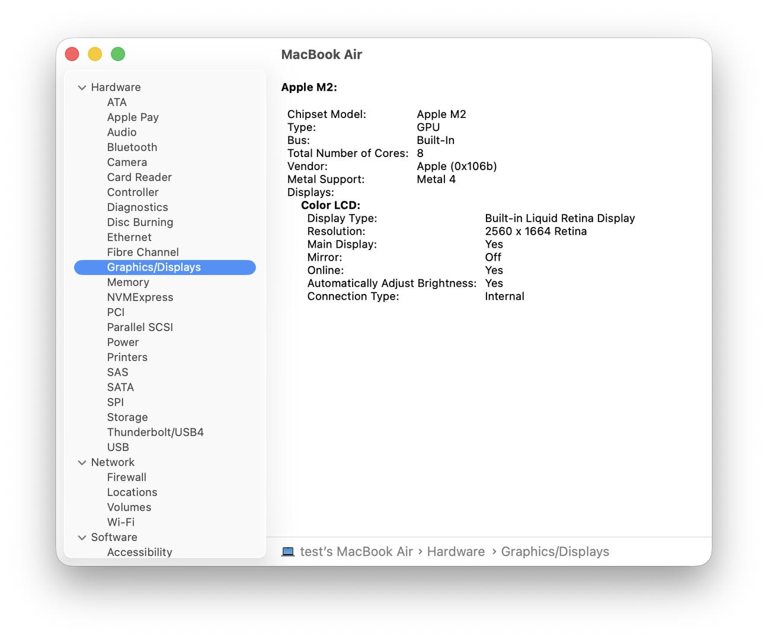The height and width of the screenshot is (640, 768).
Task: Select ATA in the sidebar
Action: click(117, 103)
